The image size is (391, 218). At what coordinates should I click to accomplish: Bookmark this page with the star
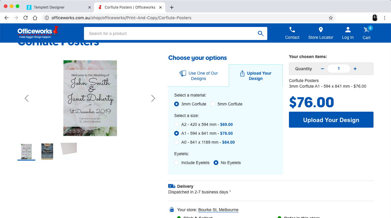pos(331,18)
